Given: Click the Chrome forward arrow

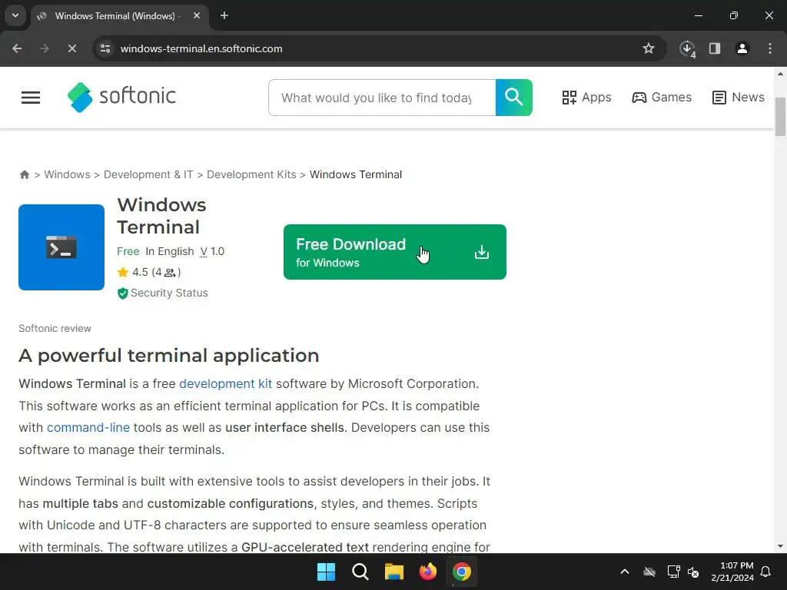Looking at the screenshot, I should tap(45, 48).
